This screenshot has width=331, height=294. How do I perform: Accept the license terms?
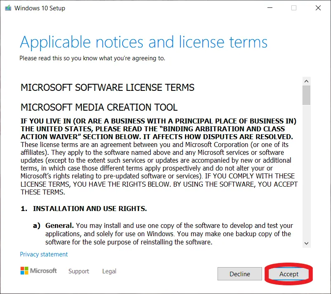coord(289,274)
